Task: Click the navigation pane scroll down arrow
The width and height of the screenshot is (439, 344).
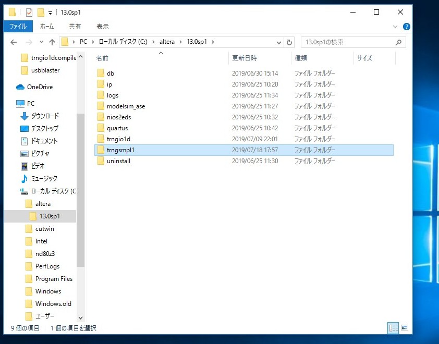Action: point(81,318)
